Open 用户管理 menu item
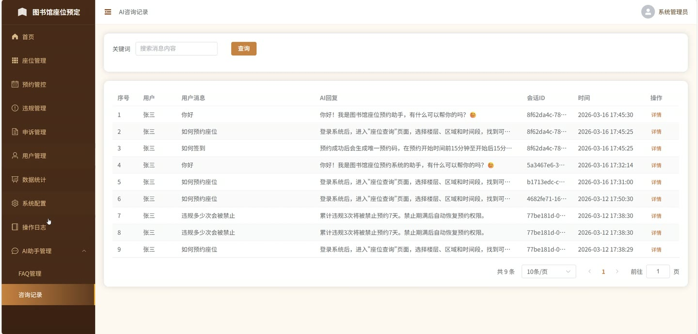The height and width of the screenshot is (334, 698). click(48, 155)
